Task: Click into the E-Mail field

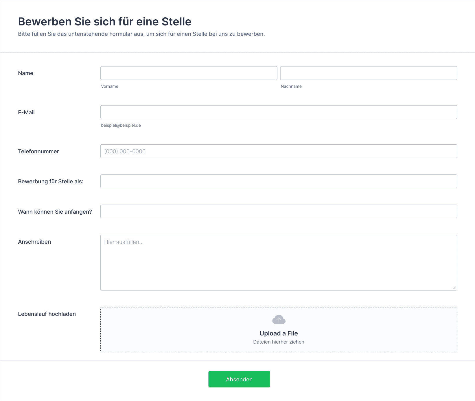Action: pyautogui.click(x=279, y=112)
